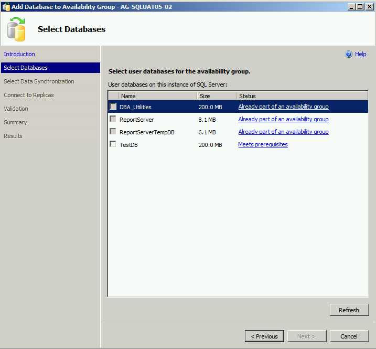Click the Next button
This screenshot has width=376, height=349.
coord(307,336)
